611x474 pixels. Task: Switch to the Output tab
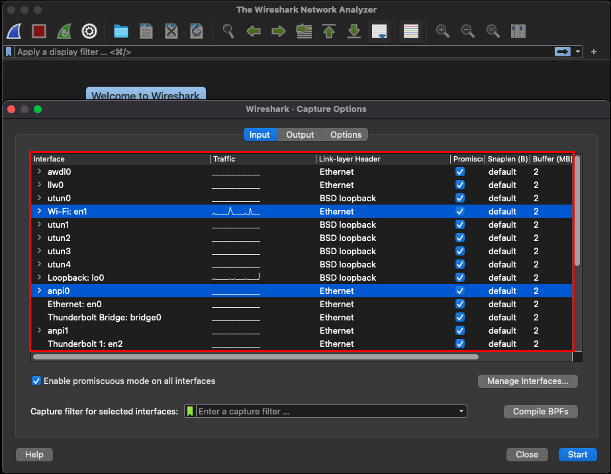pos(299,134)
